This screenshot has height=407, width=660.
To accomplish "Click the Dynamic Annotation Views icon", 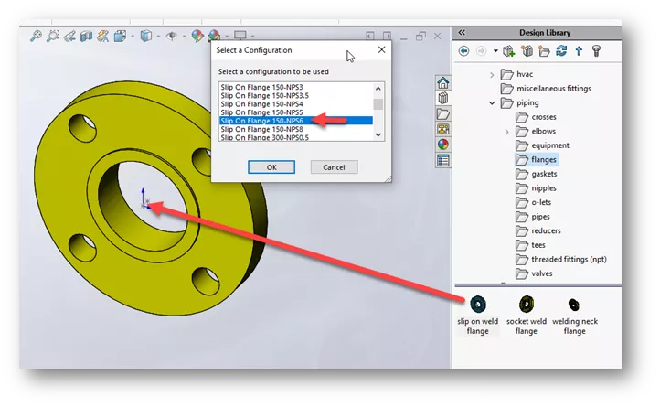I will pos(103,37).
